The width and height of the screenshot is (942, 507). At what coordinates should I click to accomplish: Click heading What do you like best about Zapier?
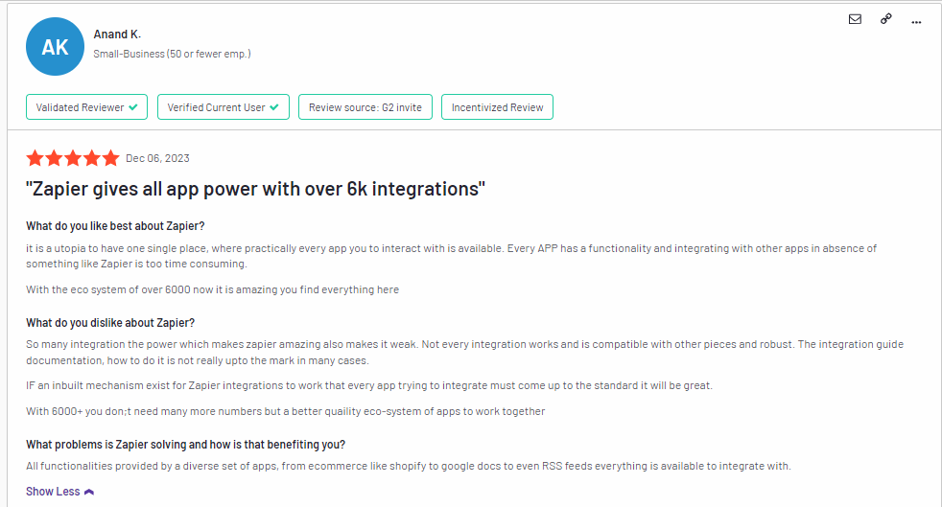(x=115, y=226)
